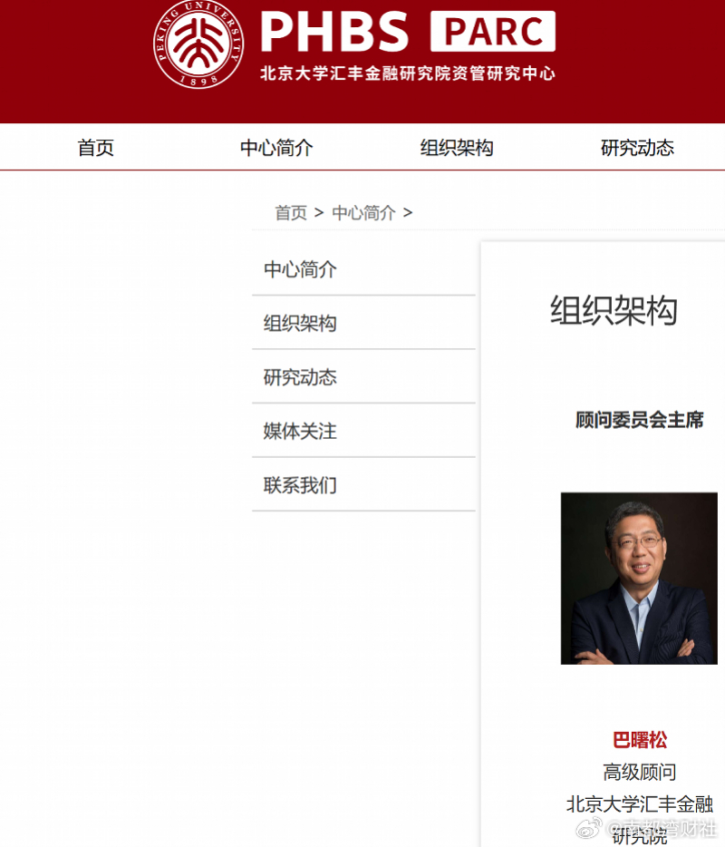Click the header subtitle 北京大学汇丰金融研究院资管研究中心
The image size is (725, 847).
tap(408, 73)
